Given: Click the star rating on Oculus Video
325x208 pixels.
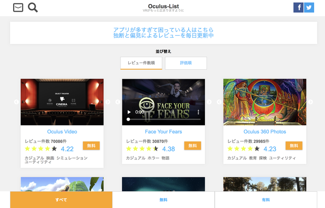Looking at the screenshot, I should pyautogui.click(x=41, y=149).
